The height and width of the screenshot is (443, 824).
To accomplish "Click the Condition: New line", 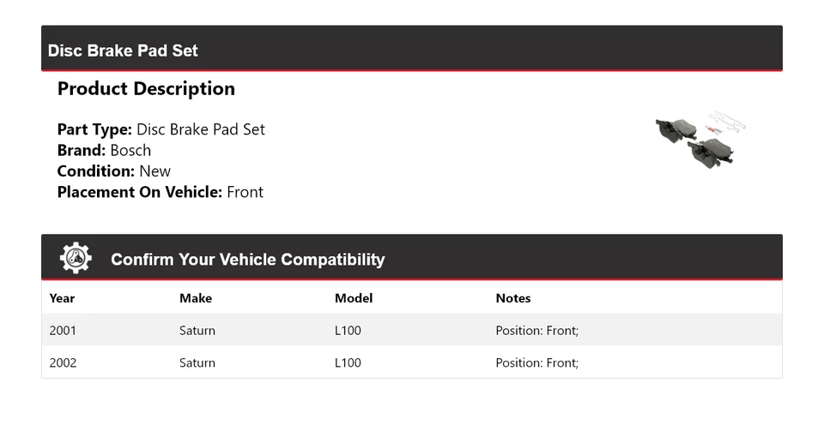I will [x=113, y=171].
